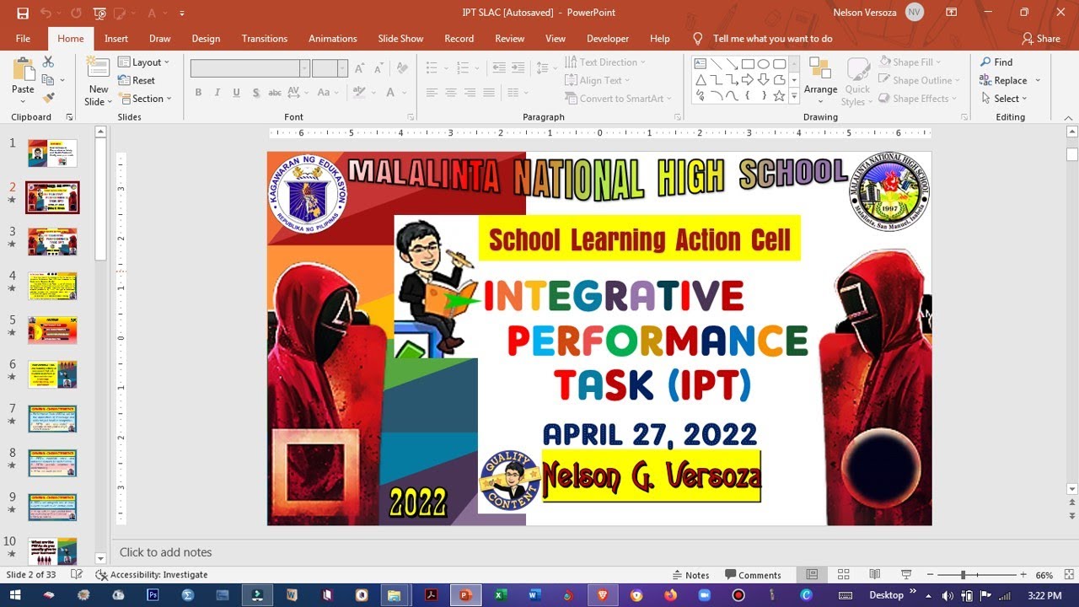Collapse the ribbon with the arrow
Screen dimensions: 1079x607
pos(1067,117)
